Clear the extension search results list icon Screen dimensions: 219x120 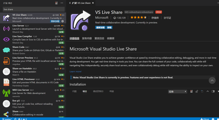(x=56, y=3)
